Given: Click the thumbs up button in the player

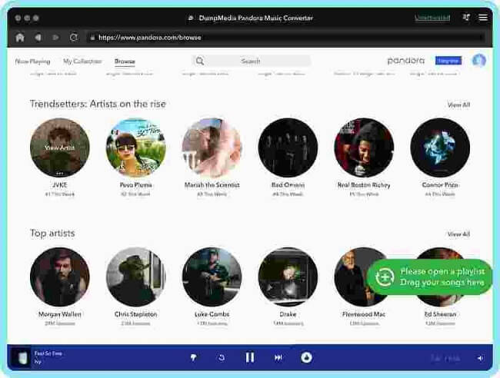Looking at the screenshot, I should coord(307,357).
